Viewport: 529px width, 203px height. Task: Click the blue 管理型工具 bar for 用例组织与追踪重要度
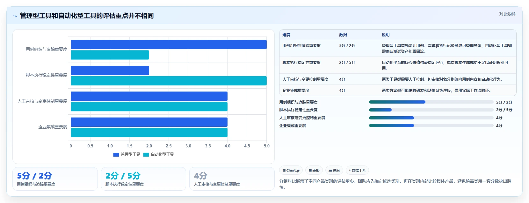click(169, 44)
